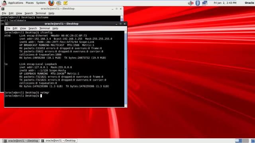Click the date and time clock
This screenshot has width=255, height=143.
tap(225, 3)
